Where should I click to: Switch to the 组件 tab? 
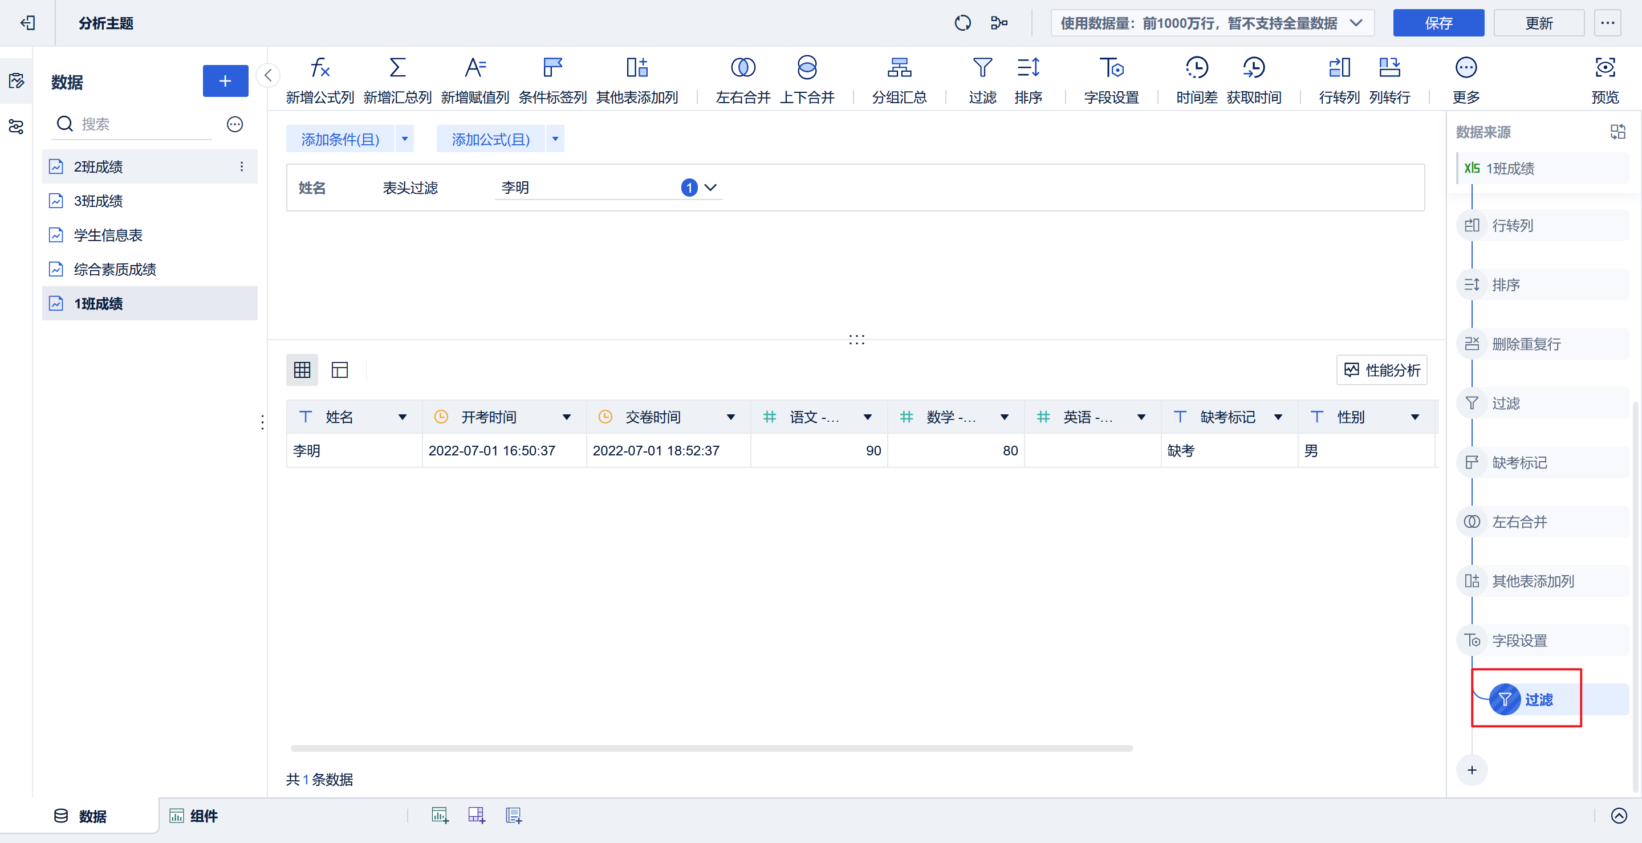point(194,816)
